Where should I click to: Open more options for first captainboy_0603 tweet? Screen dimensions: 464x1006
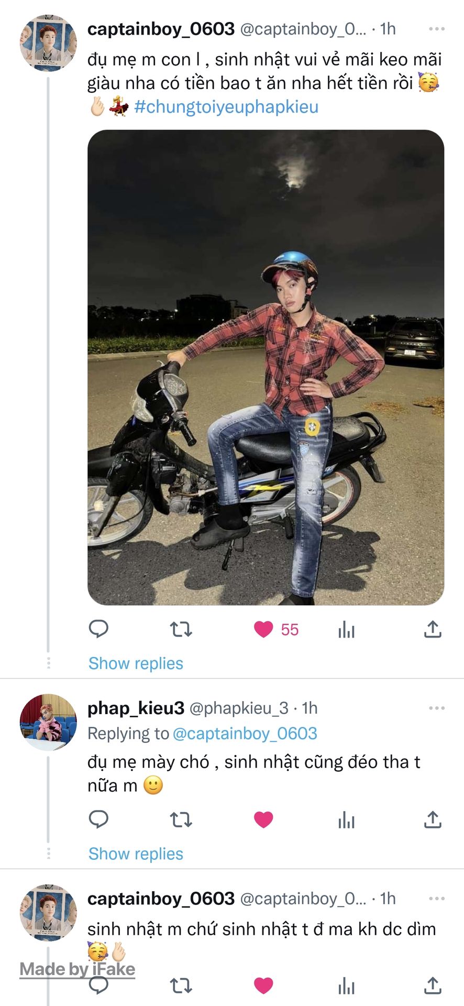click(436, 29)
